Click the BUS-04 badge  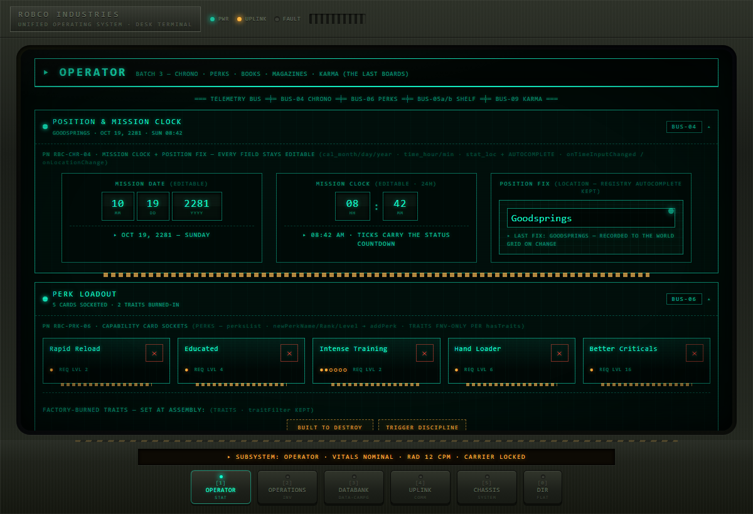click(x=684, y=127)
